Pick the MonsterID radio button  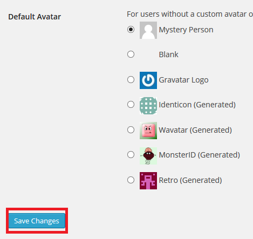click(131, 154)
